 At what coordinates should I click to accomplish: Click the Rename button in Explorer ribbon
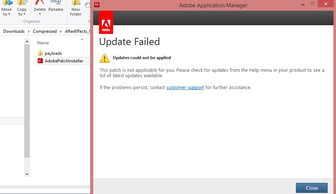point(56,9)
